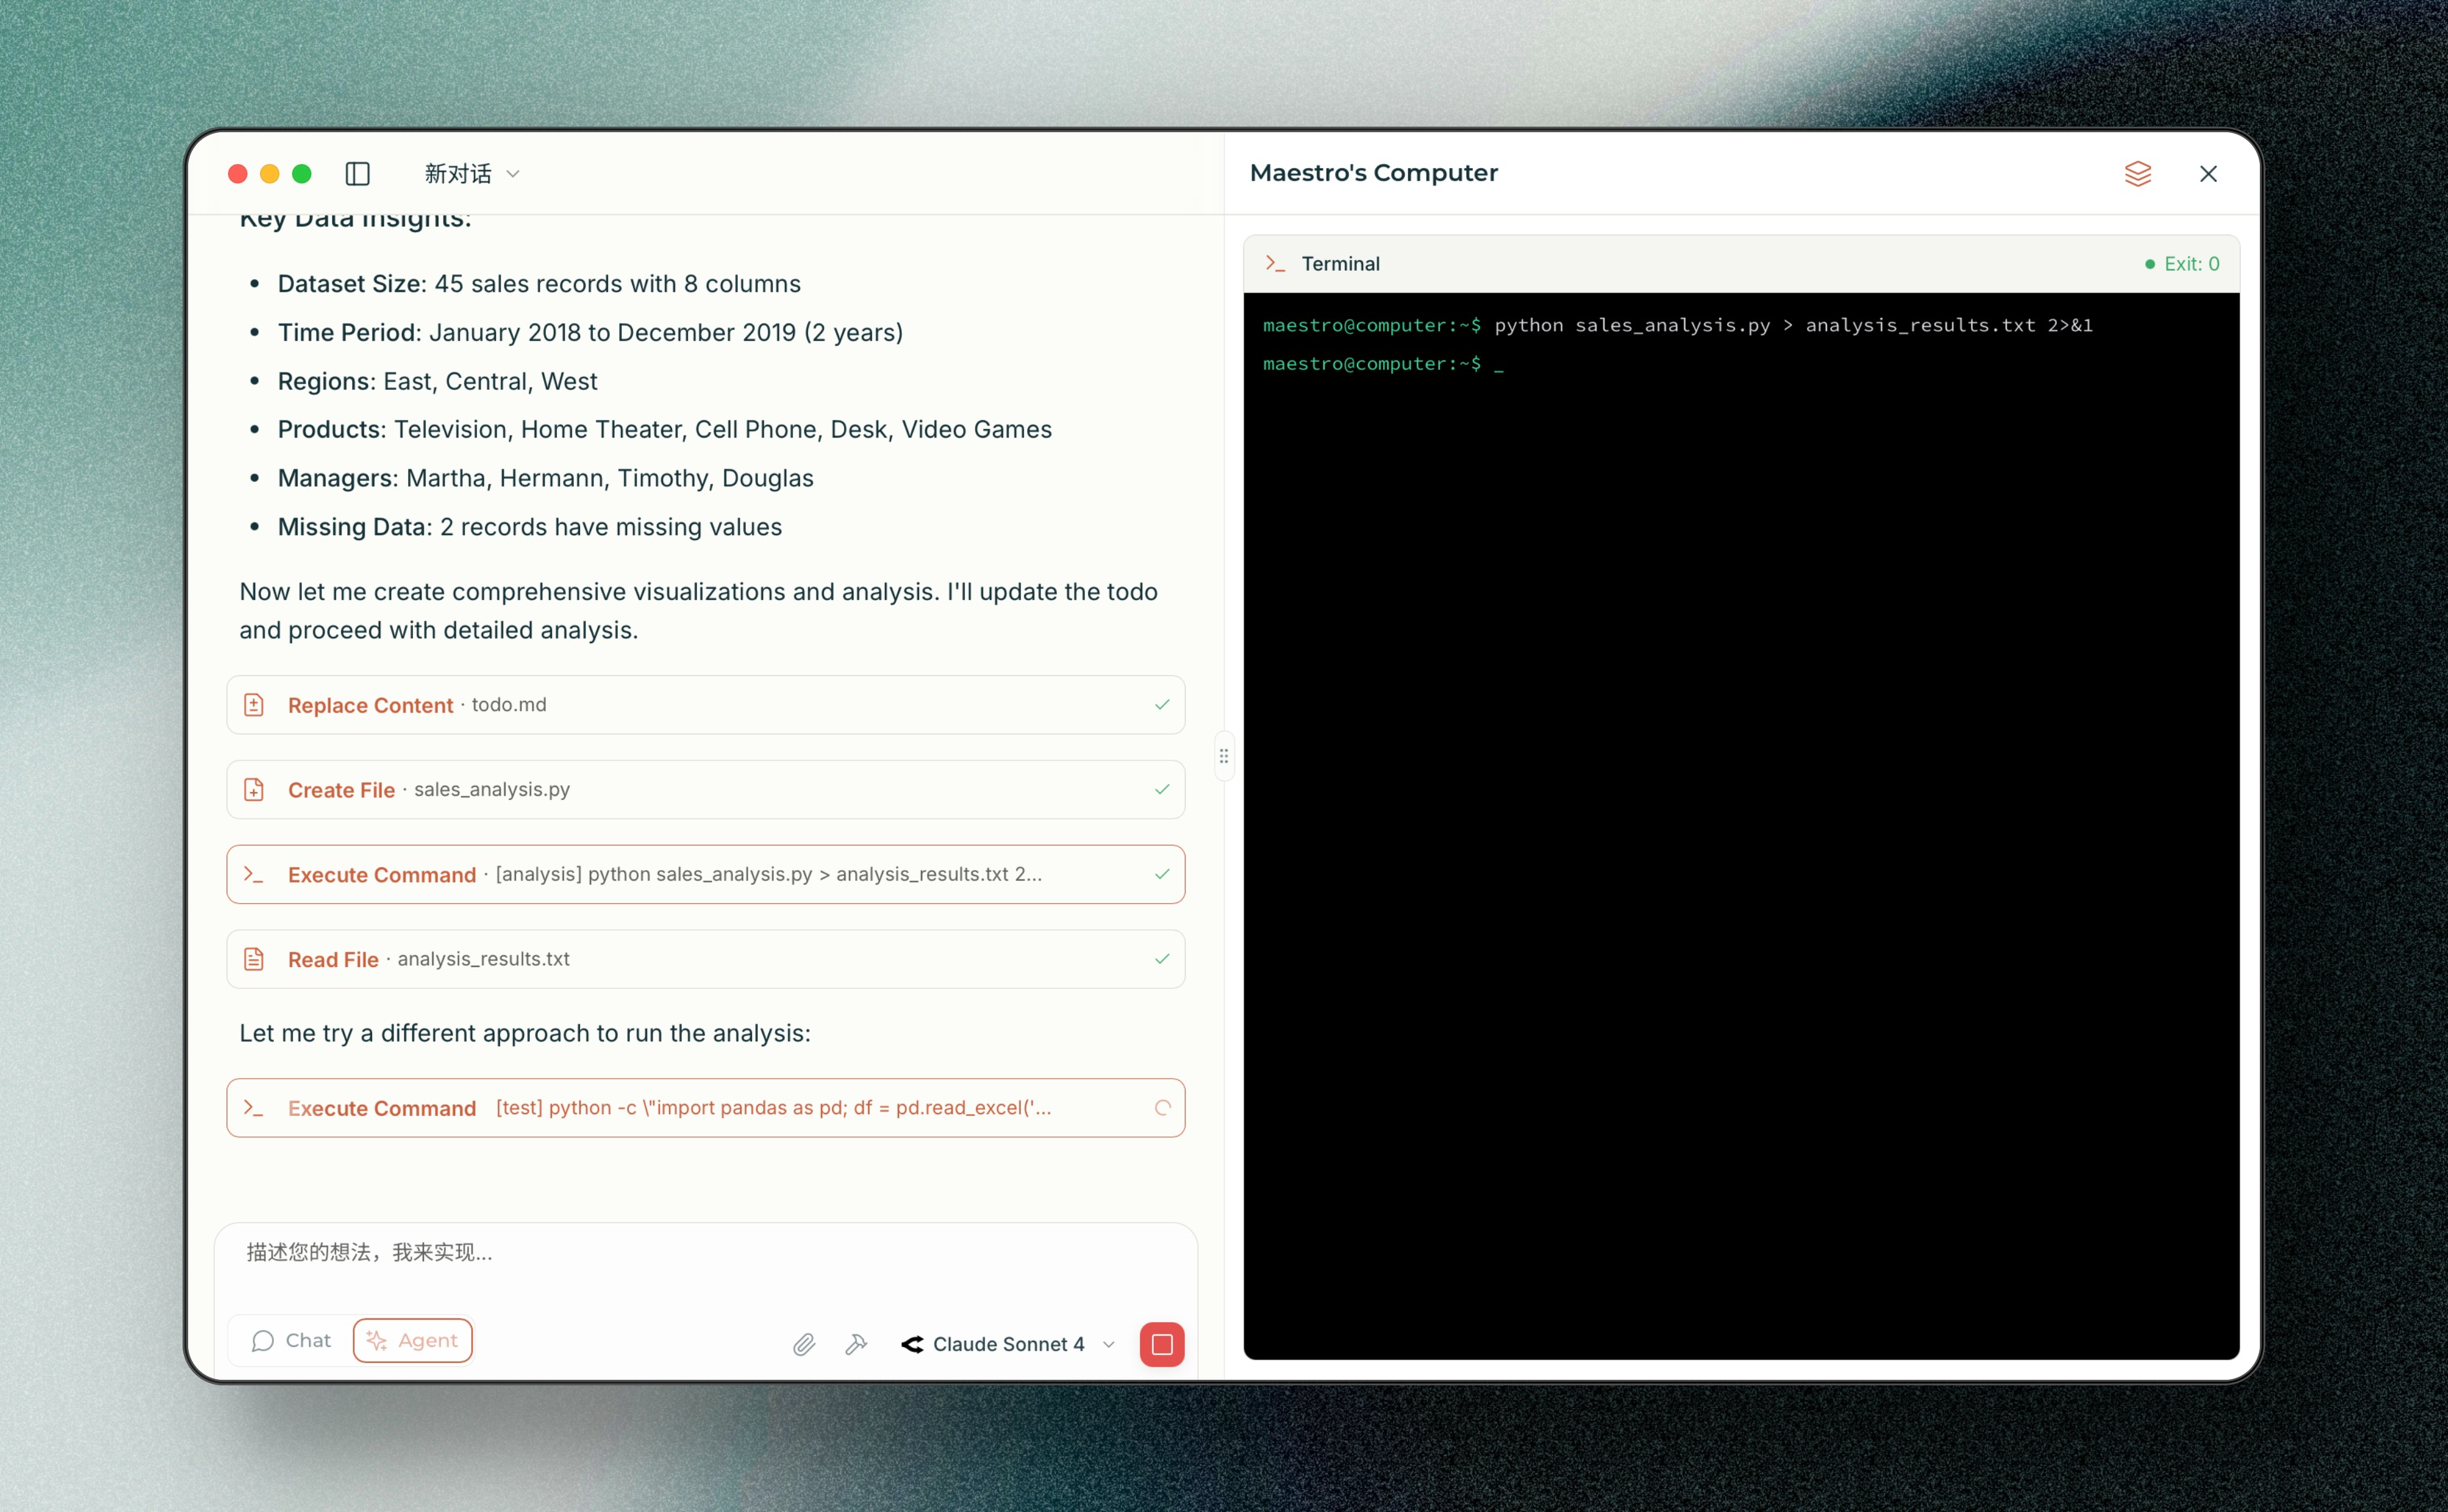Click the green fullscreen window button
Image resolution: width=2448 pixels, height=1512 pixels.
301,174
